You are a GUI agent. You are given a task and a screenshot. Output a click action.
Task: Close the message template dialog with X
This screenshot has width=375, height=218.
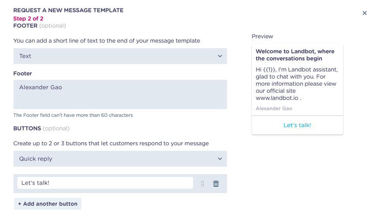(364, 13)
